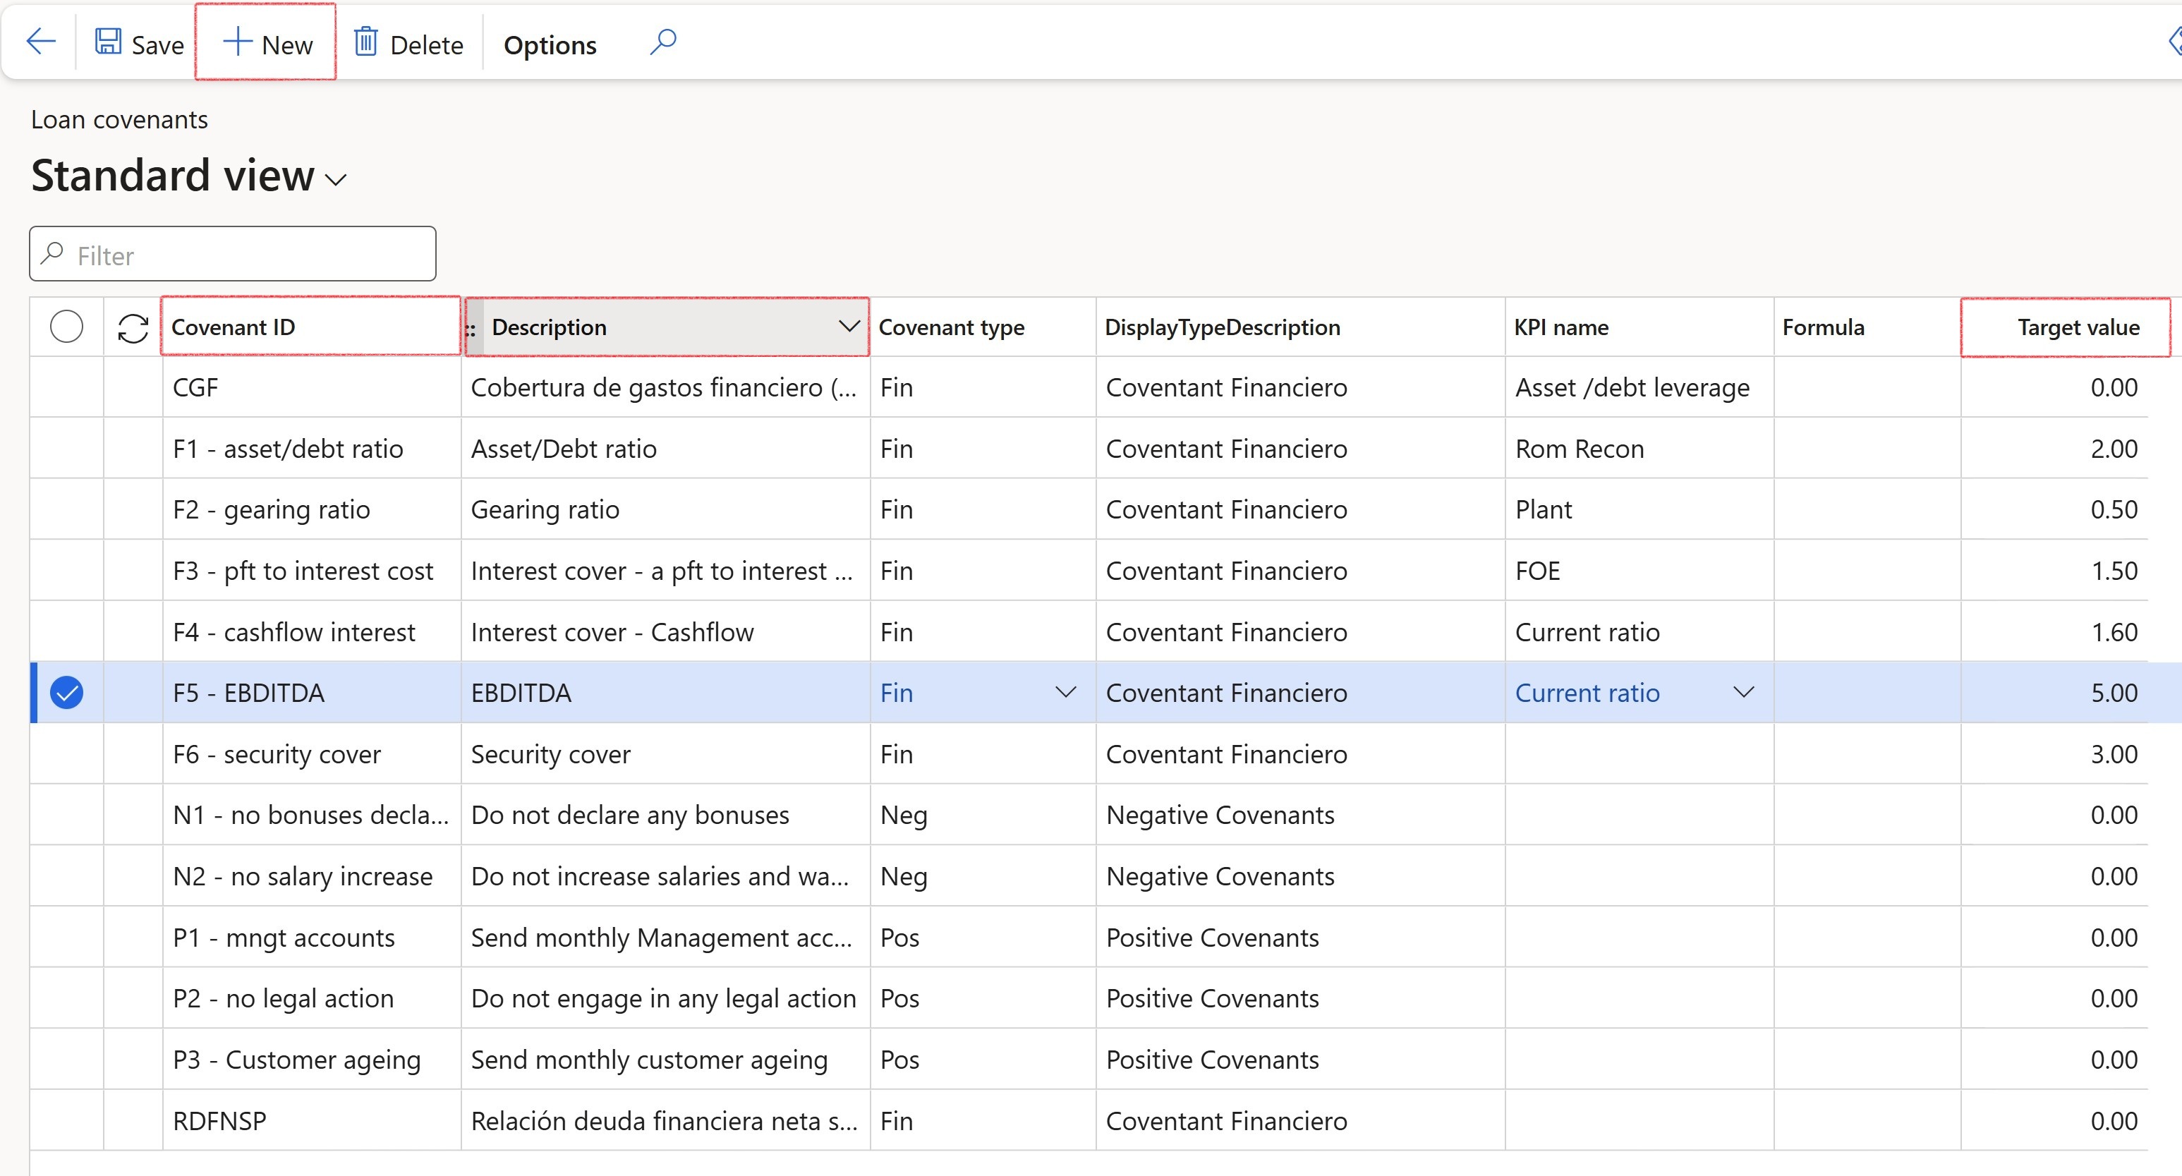Click the F5 - EBDITDA covenant ID
Image resolution: width=2182 pixels, height=1176 pixels.
click(311, 693)
